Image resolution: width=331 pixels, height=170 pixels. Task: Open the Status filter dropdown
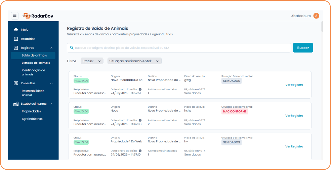tap(92, 61)
